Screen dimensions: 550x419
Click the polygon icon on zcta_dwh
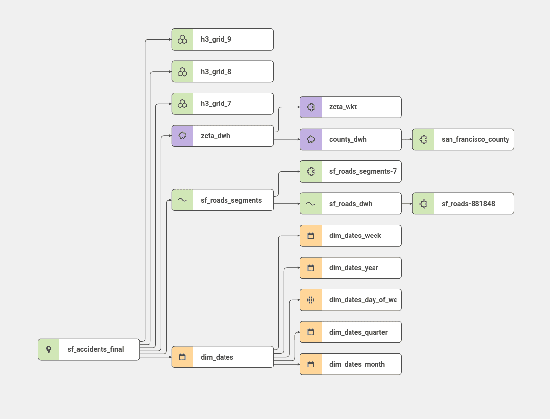[x=182, y=136]
